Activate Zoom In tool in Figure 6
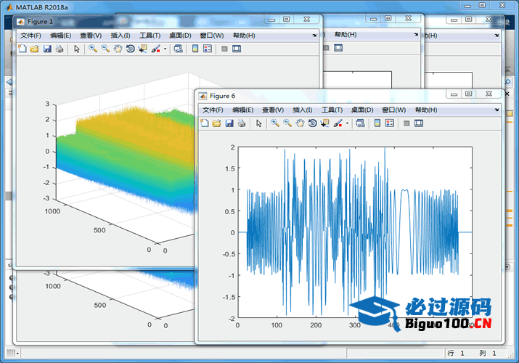The height and width of the screenshot is (363, 519). point(275,123)
